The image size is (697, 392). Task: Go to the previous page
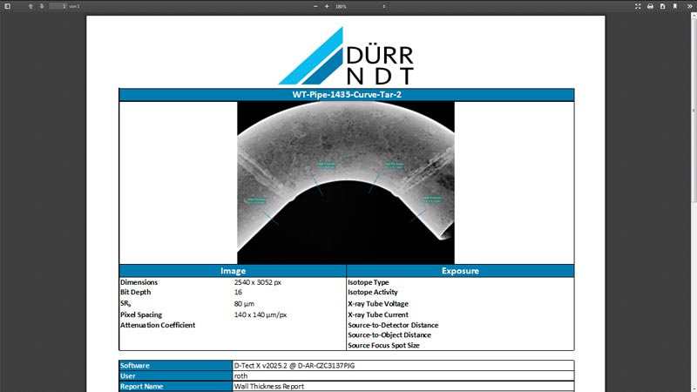point(30,6)
